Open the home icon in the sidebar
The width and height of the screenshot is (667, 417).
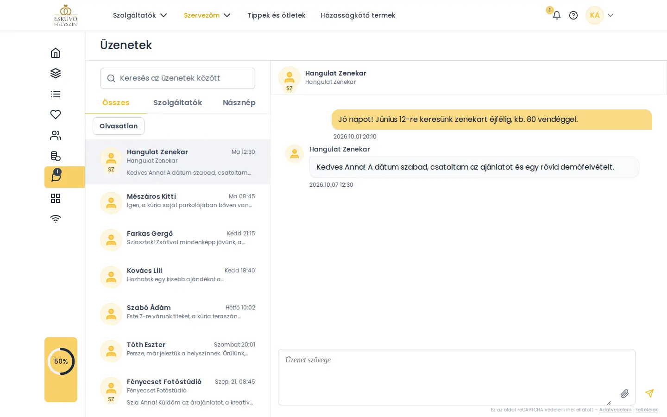tap(56, 53)
